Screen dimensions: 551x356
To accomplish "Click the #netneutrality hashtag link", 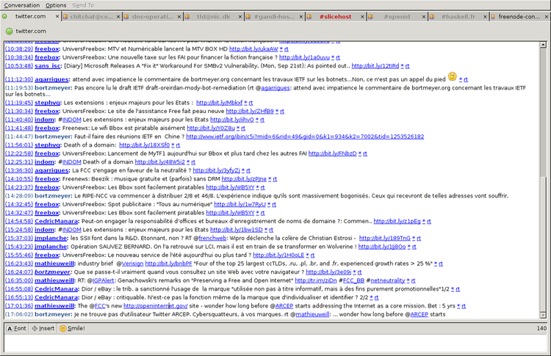I will pyautogui.click(x=388, y=280).
